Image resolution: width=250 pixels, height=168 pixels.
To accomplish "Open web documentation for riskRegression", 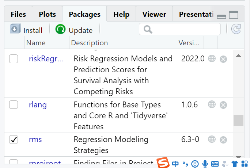I will tap(212, 58).
